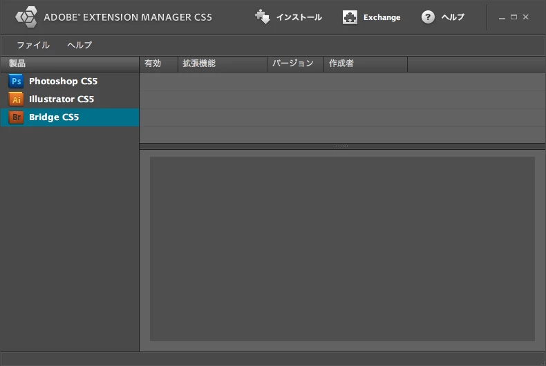Close the Extension Manager window
This screenshot has height=366, width=546.
click(526, 17)
